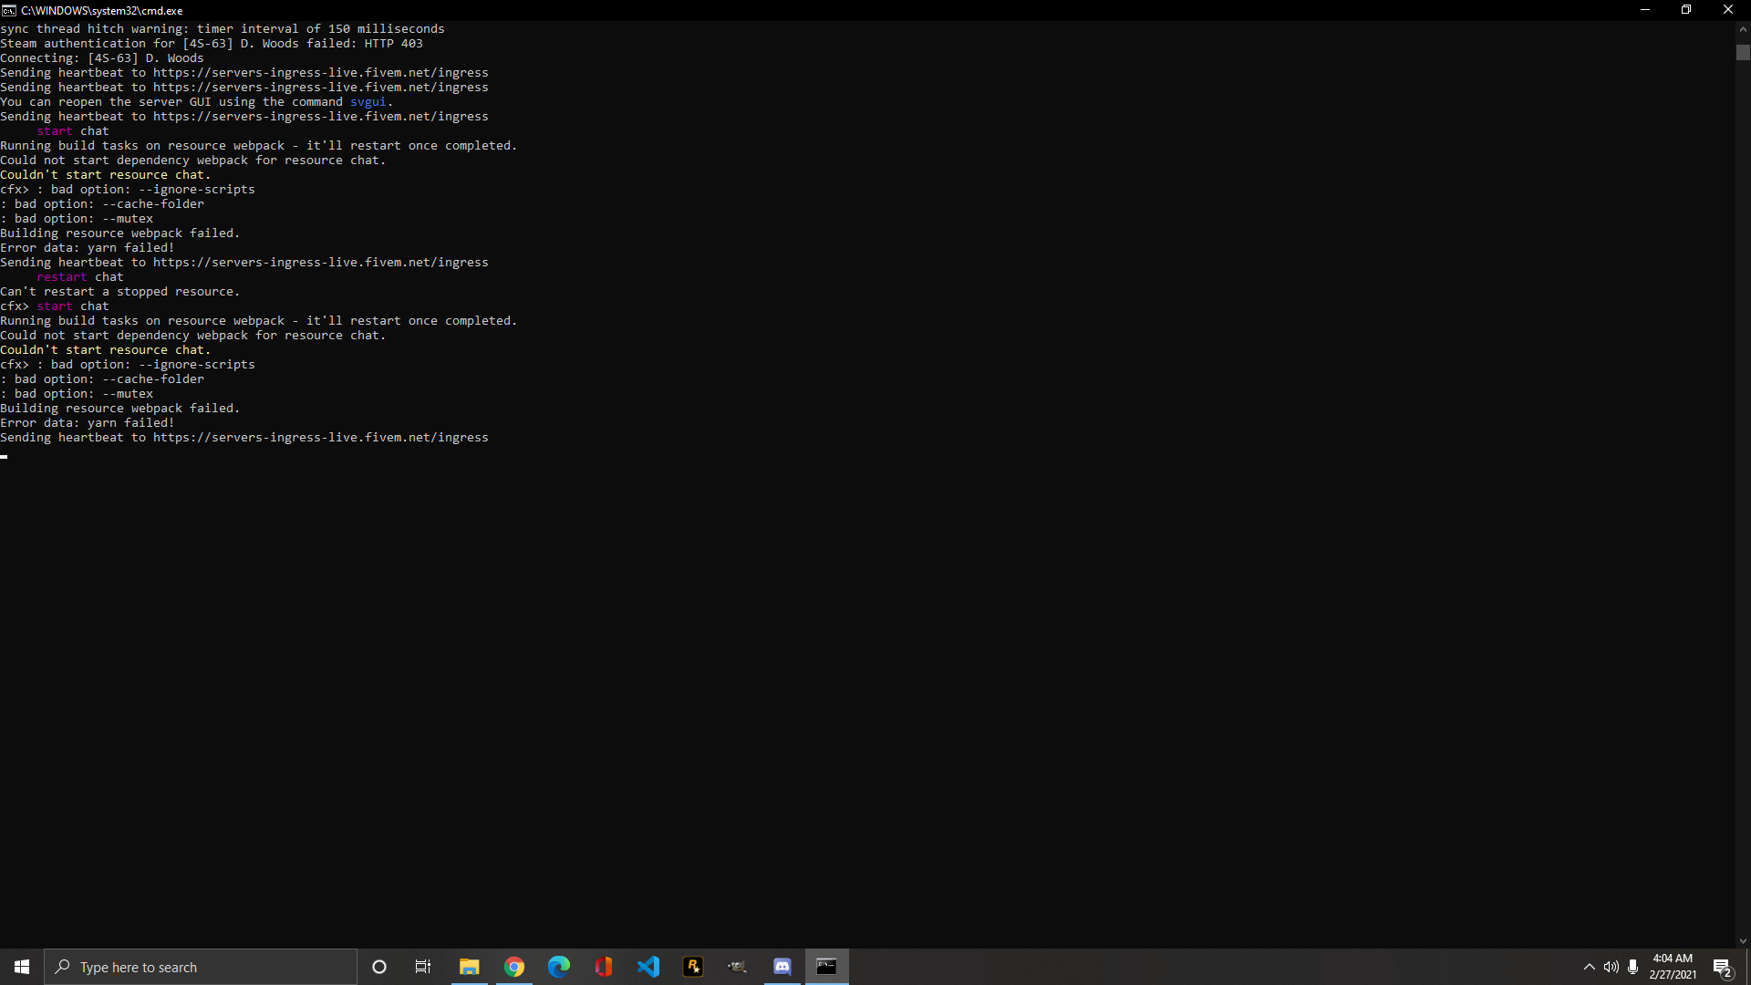Click the console scrollbar thumb

pos(1744,52)
